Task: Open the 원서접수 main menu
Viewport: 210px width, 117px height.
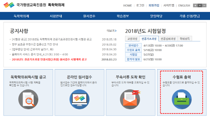Action: 89,16
